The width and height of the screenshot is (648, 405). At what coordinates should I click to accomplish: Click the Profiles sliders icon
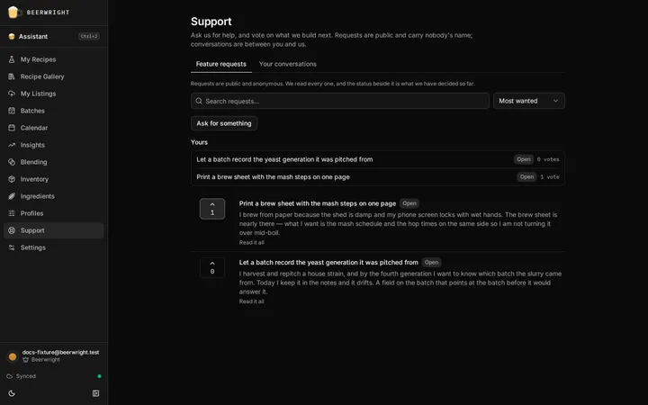tap(12, 213)
